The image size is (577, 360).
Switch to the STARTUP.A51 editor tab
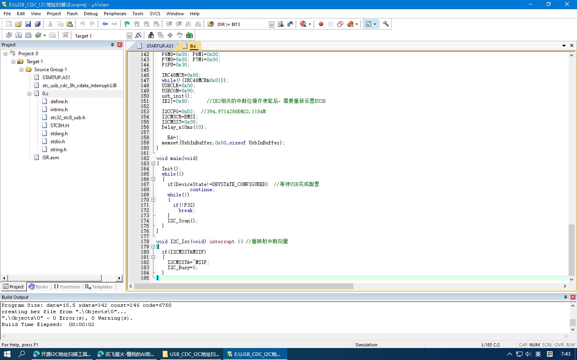[159, 46]
